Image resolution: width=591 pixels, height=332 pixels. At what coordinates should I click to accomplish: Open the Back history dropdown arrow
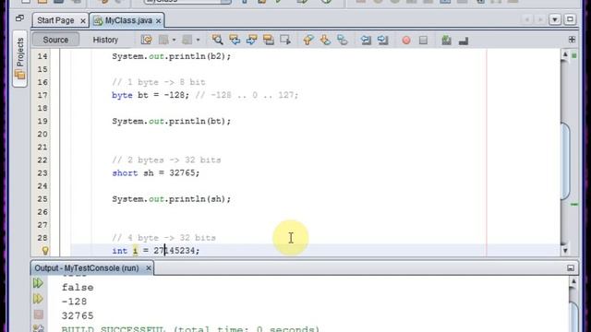174,40
